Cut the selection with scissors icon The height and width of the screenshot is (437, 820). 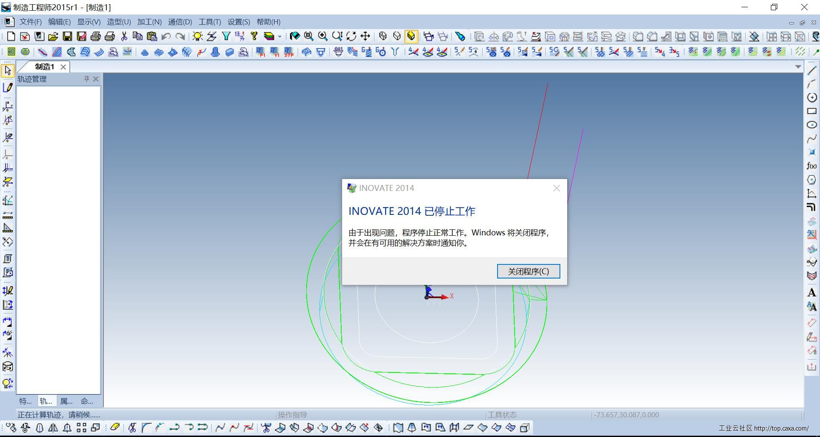[124, 36]
